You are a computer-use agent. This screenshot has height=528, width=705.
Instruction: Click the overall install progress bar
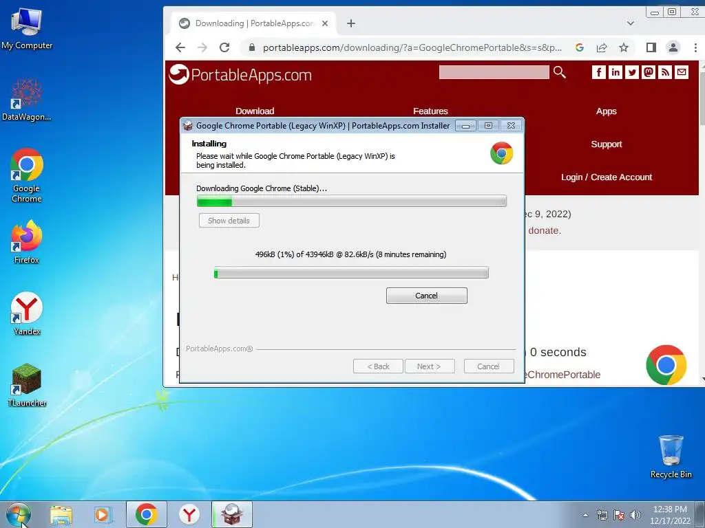tap(352, 201)
